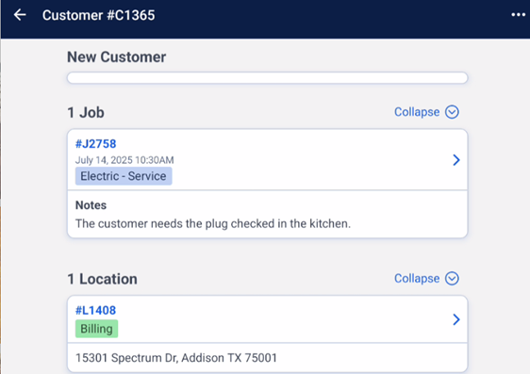The height and width of the screenshot is (374, 530).
Task: Click the empty New Customer field
Action: pyautogui.click(x=268, y=77)
